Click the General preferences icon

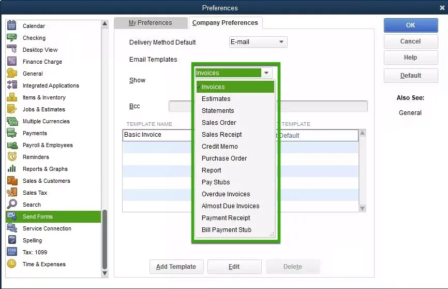pos(12,73)
